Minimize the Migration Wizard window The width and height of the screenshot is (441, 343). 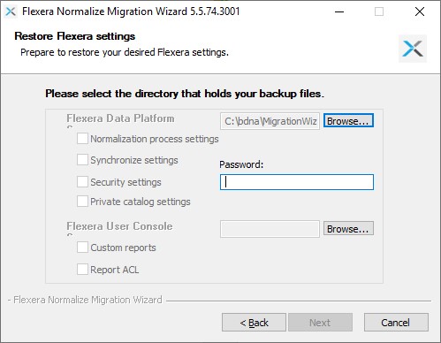pos(339,11)
